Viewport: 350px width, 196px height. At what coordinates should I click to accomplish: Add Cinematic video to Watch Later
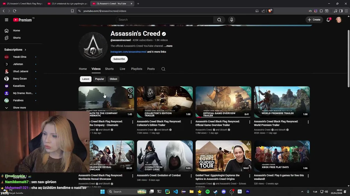pos(130,90)
